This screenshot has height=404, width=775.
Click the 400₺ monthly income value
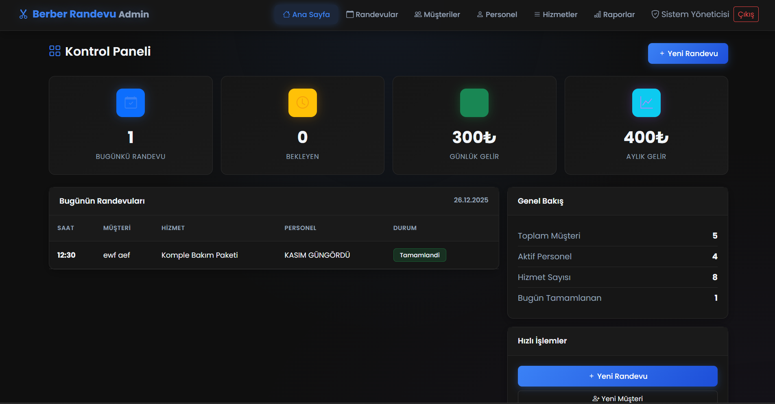click(x=646, y=137)
